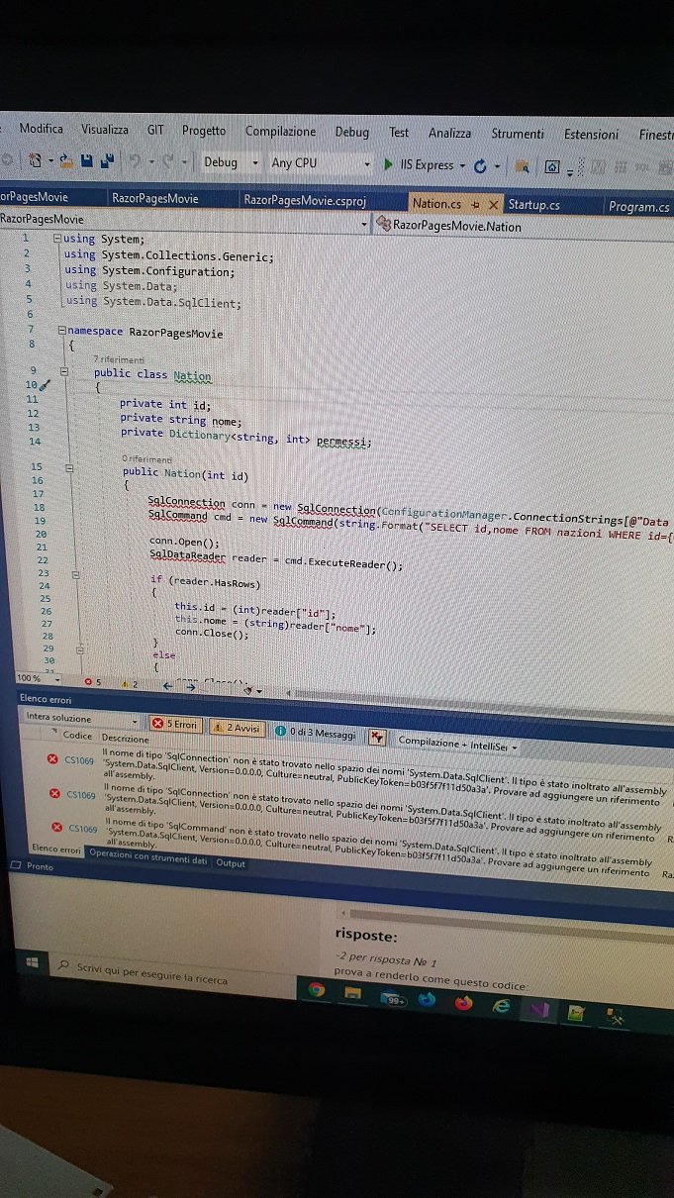Open the Strumenti menu
Screen dimensions: 674x1198
pyautogui.click(x=518, y=134)
